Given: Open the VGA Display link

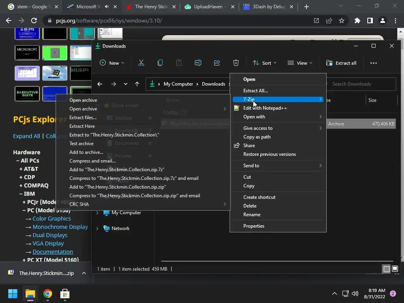Looking at the screenshot, I should (x=48, y=243).
